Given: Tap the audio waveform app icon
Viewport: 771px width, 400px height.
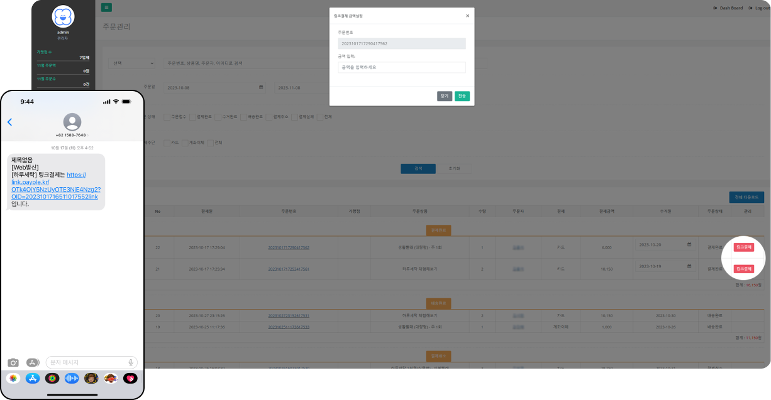Looking at the screenshot, I should tap(72, 378).
